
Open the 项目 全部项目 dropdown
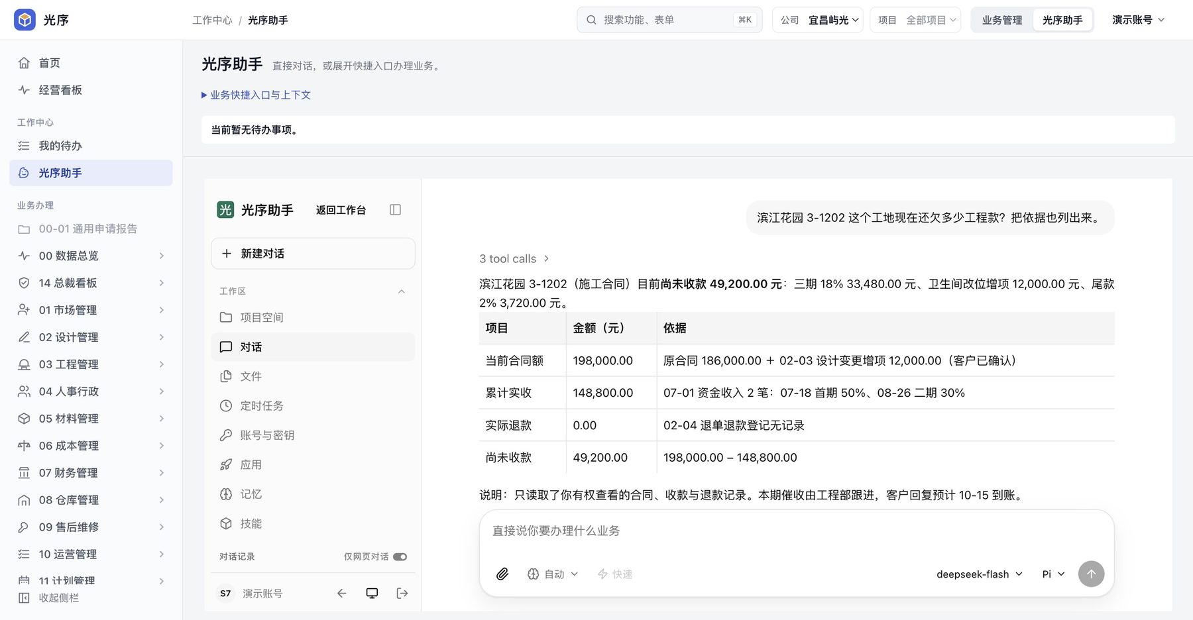click(x=915, y=20)
